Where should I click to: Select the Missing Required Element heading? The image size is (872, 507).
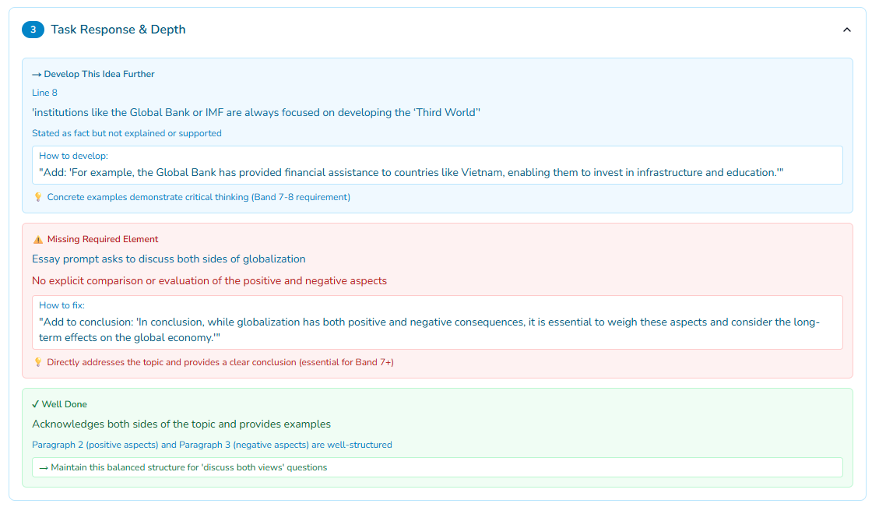[x=103, y=240]
